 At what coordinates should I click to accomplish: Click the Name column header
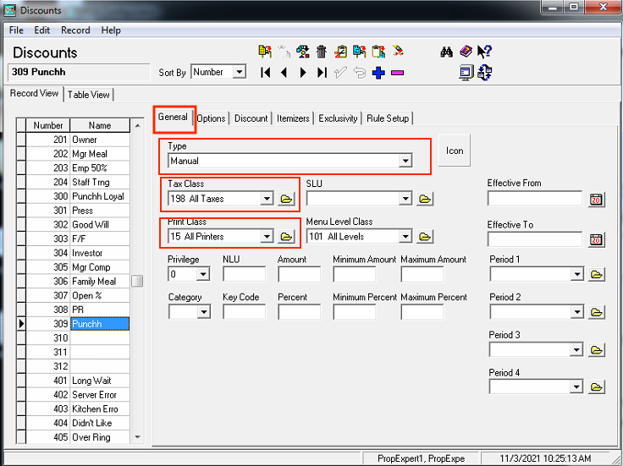100,125
